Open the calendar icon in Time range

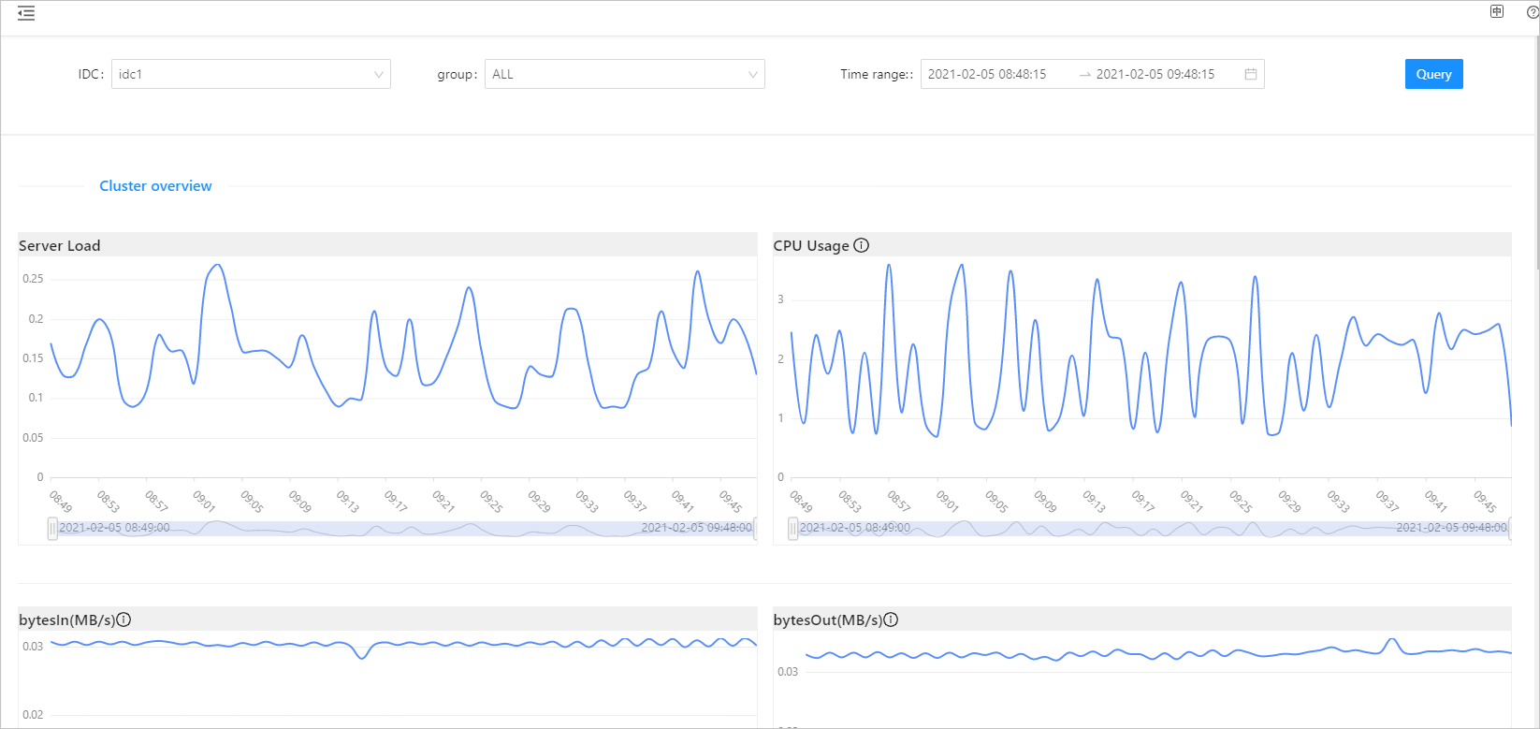[x=1251, y=74]
